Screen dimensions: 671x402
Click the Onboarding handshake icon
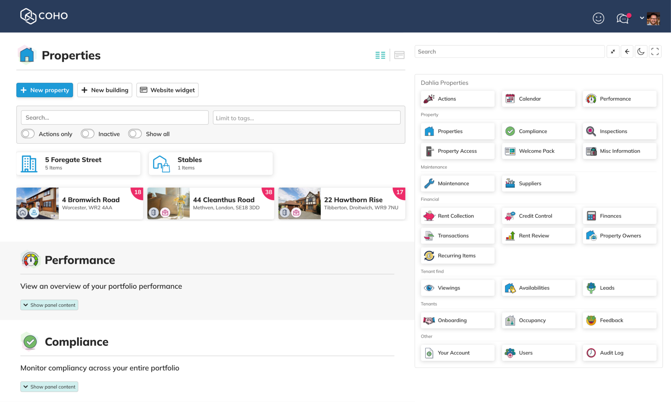click(429, 320)
